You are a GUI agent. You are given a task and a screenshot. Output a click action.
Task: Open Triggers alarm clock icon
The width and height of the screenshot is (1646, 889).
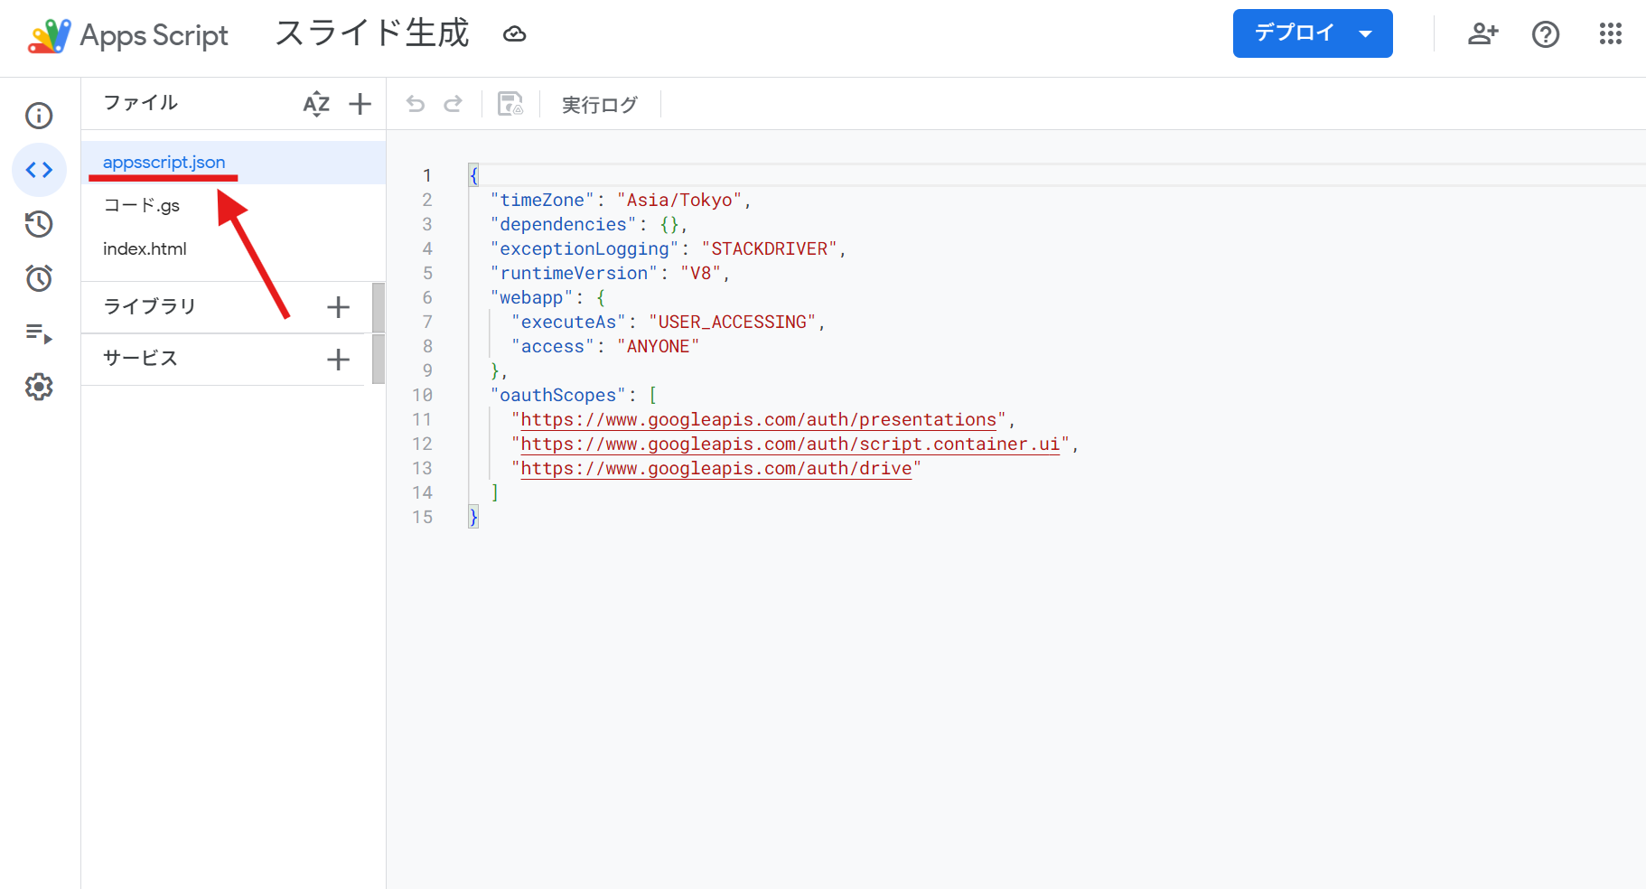click(39, 278)
